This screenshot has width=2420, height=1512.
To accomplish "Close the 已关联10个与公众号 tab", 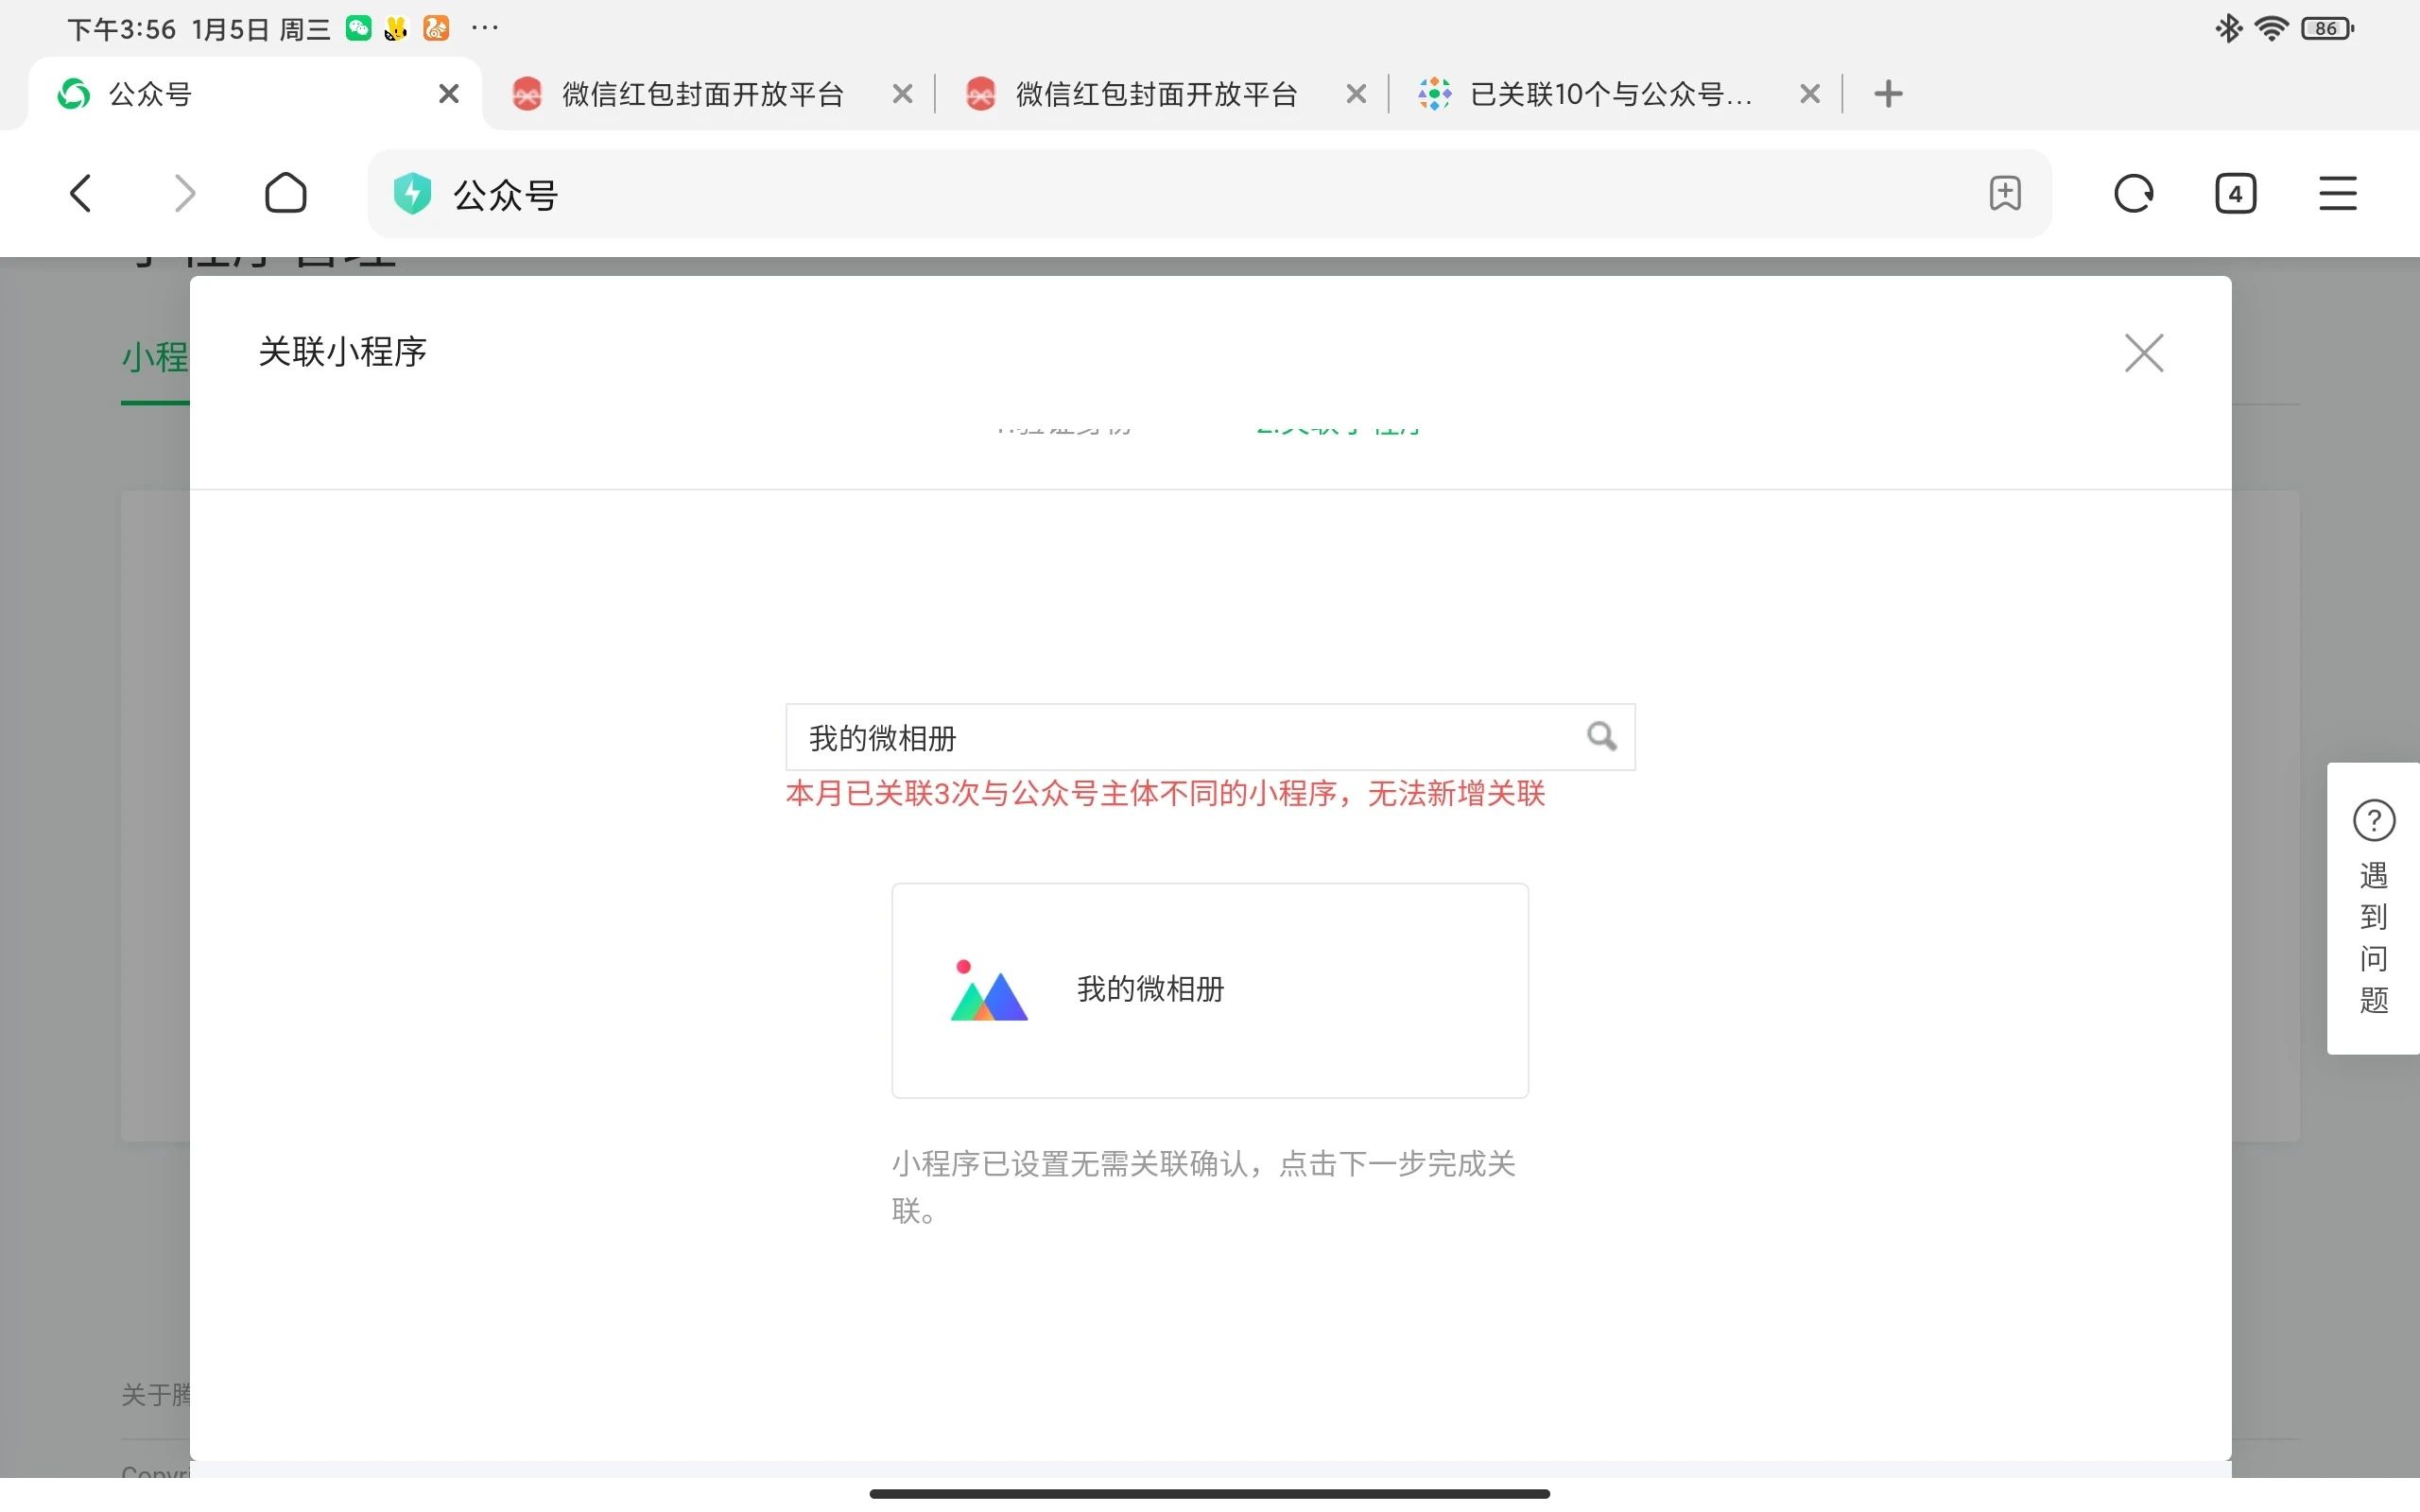I will 1809,94.
